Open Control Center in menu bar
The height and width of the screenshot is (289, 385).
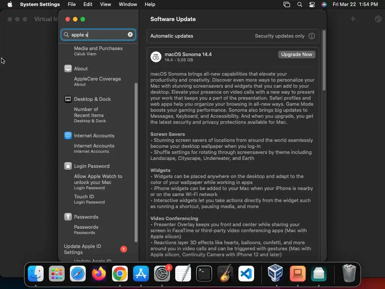(312, 5)
